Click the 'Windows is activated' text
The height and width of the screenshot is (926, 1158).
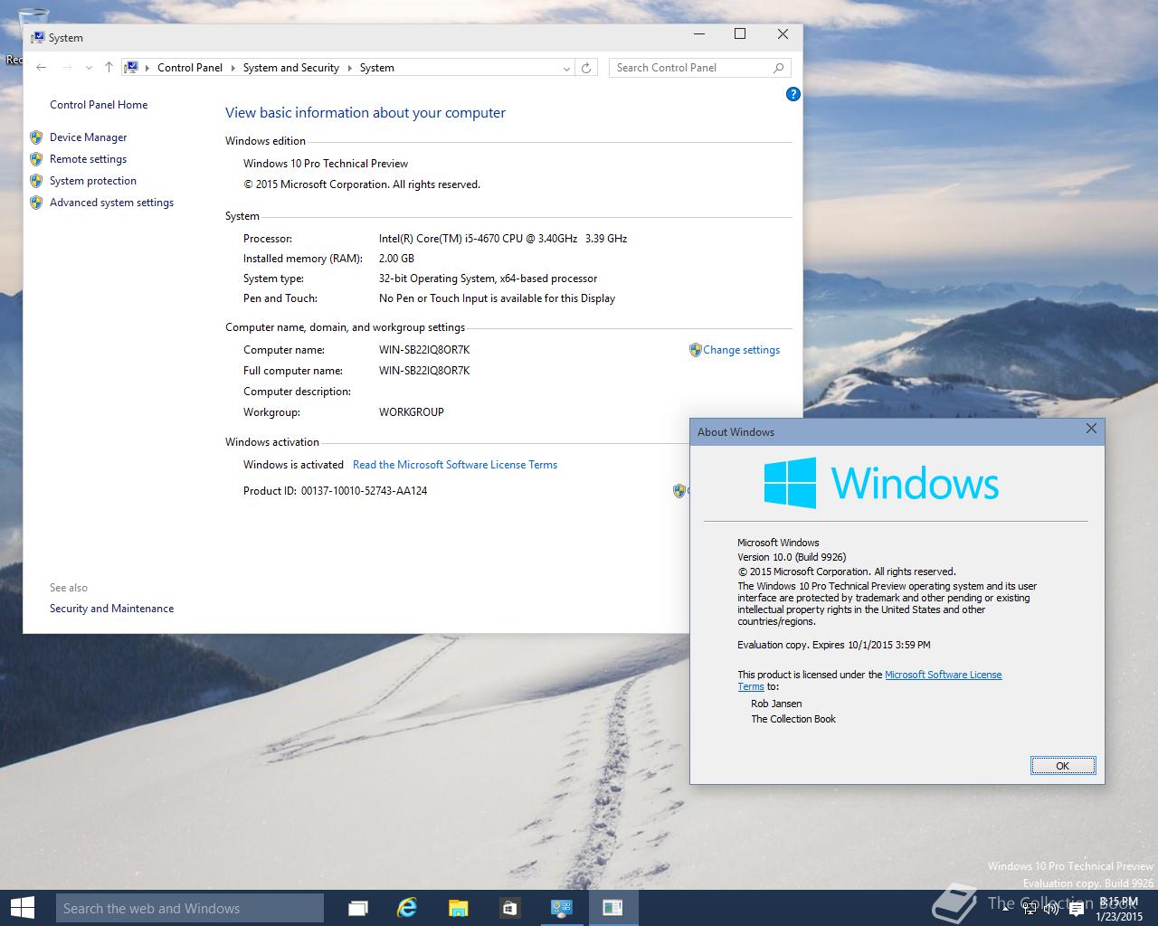click(x=293, y=465)
